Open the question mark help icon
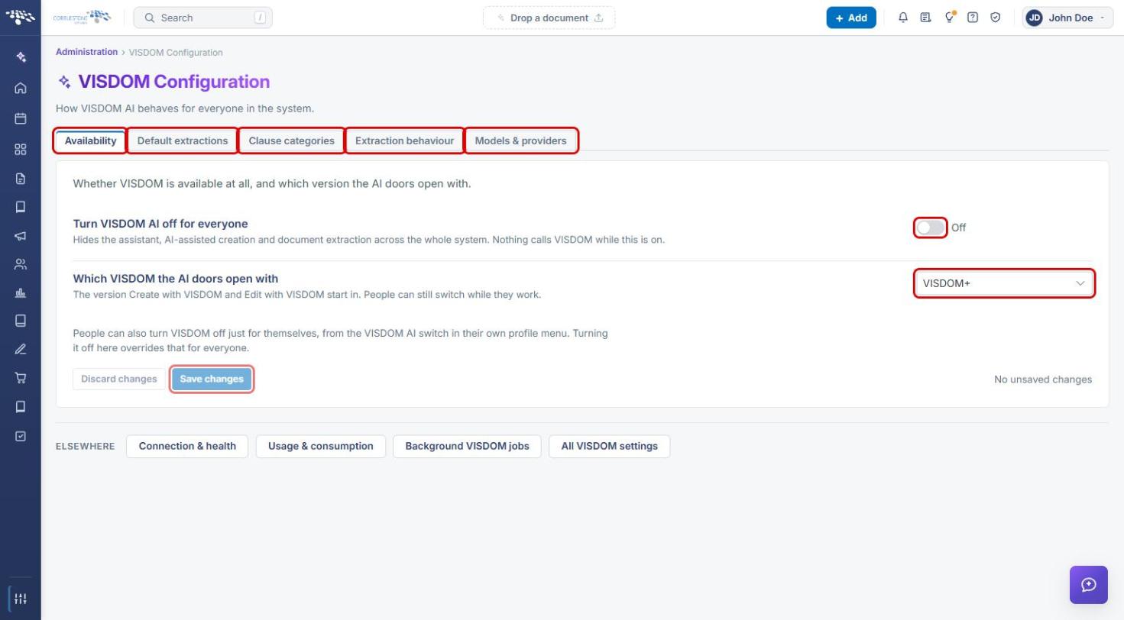The width and height of the screenshot is (1124, 620). pyautogui.click(x=973, y=18)
